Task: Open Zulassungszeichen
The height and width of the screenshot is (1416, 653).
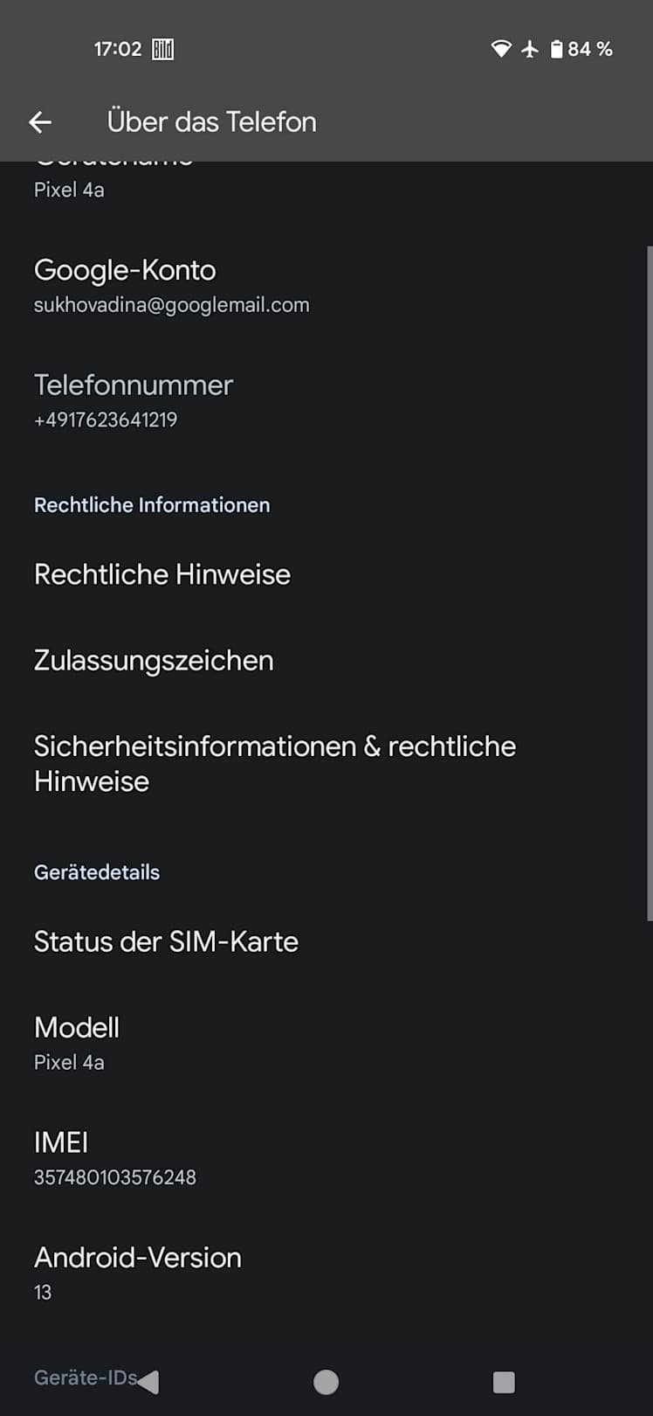Action: click(x=154, y=661)
